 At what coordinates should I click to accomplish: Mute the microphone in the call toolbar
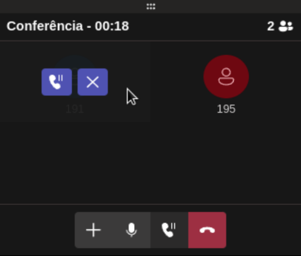(x=131, y=230)
